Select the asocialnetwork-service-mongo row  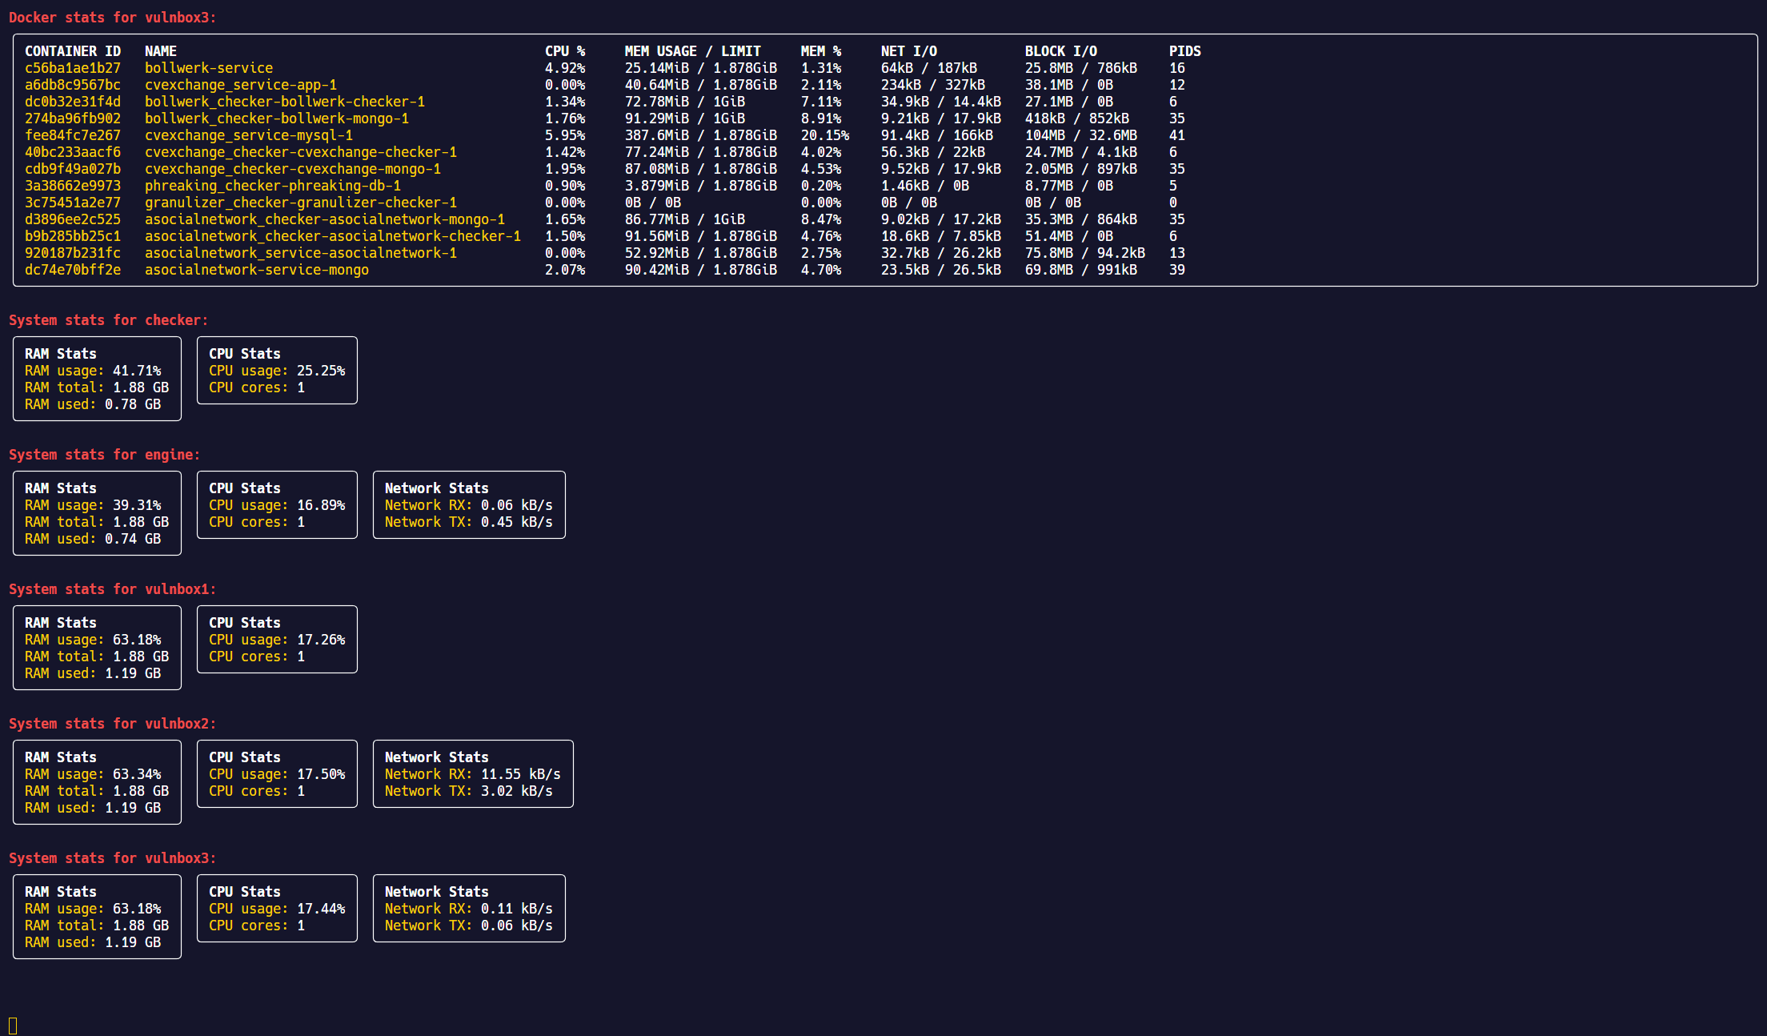[256, 270]
